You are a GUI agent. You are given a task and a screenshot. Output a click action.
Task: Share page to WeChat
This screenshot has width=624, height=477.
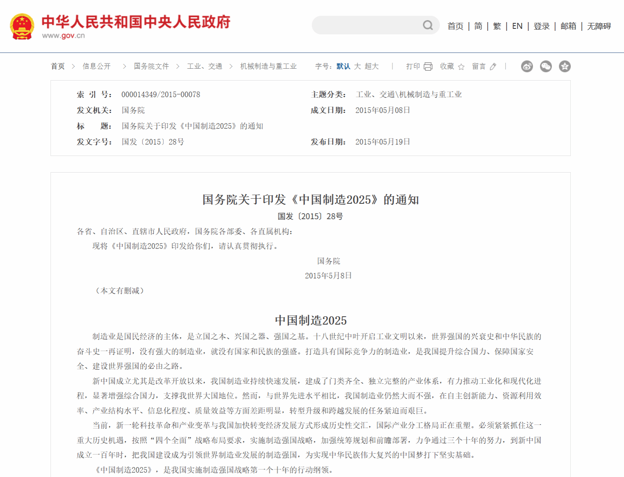pyautogui.click(x=546, y=66)
